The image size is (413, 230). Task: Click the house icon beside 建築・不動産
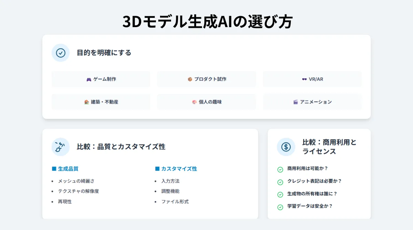pos(85,102)
